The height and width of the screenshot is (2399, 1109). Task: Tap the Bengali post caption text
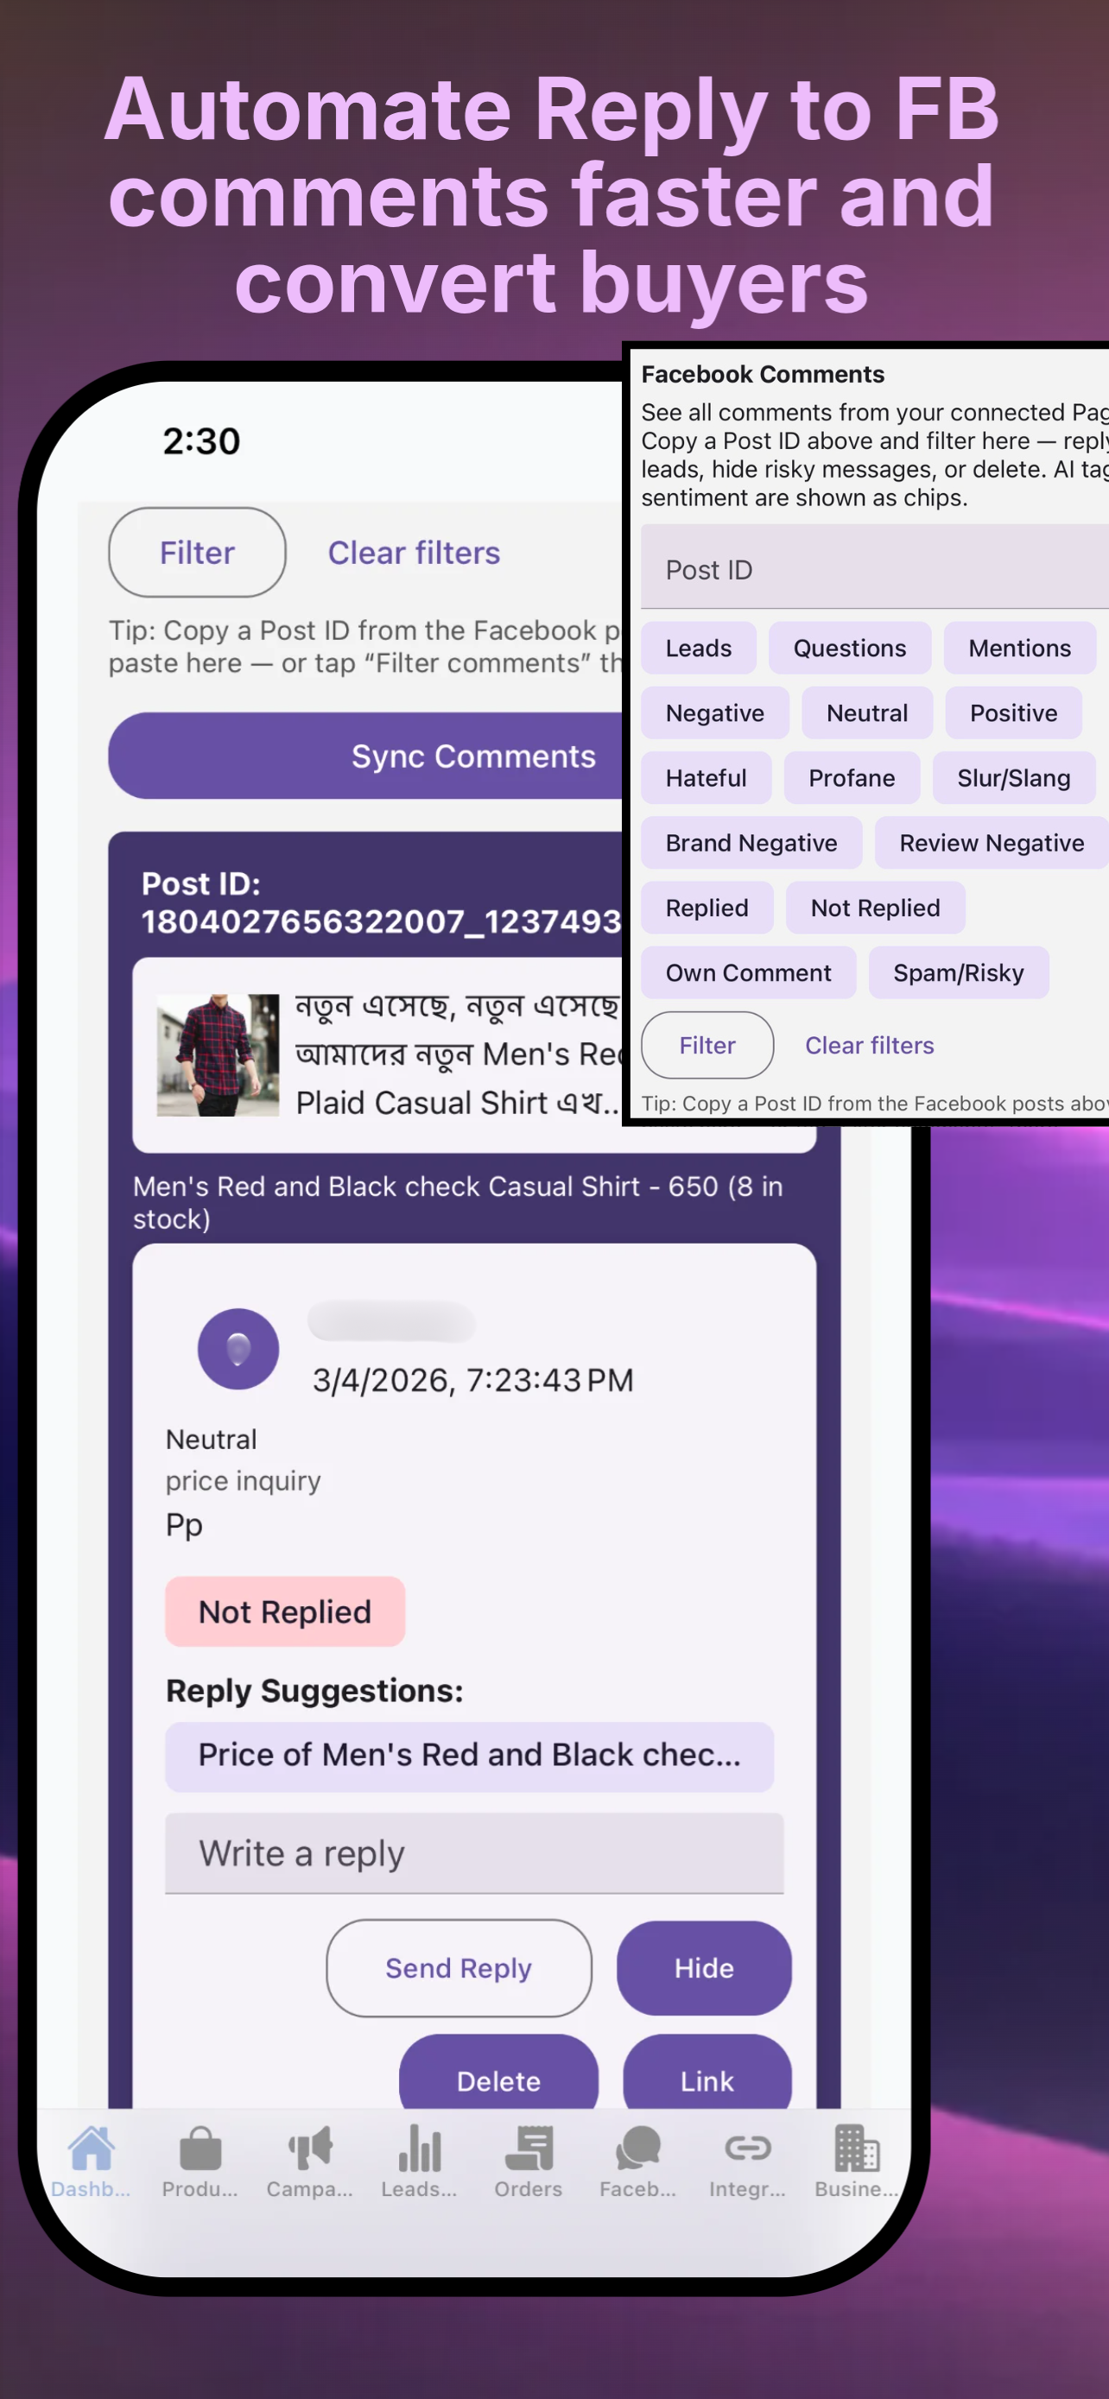point(457,1054)
